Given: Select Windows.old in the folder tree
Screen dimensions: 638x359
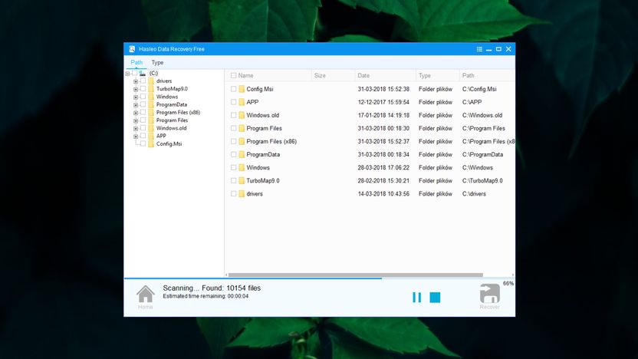Looking at the screenshot, I should point(171,128).
